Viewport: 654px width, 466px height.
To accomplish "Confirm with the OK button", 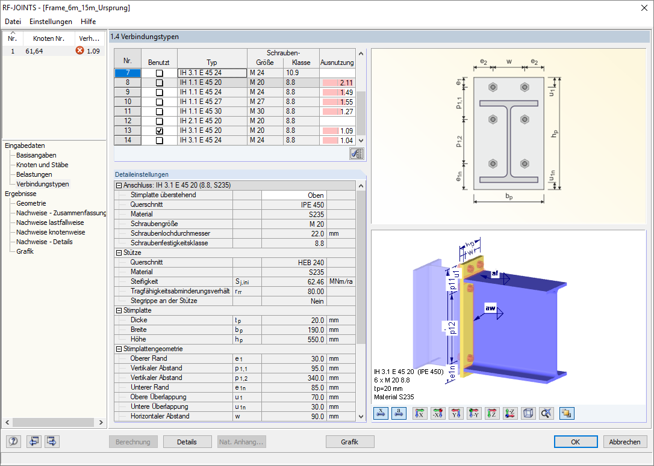I will point(576,442).
